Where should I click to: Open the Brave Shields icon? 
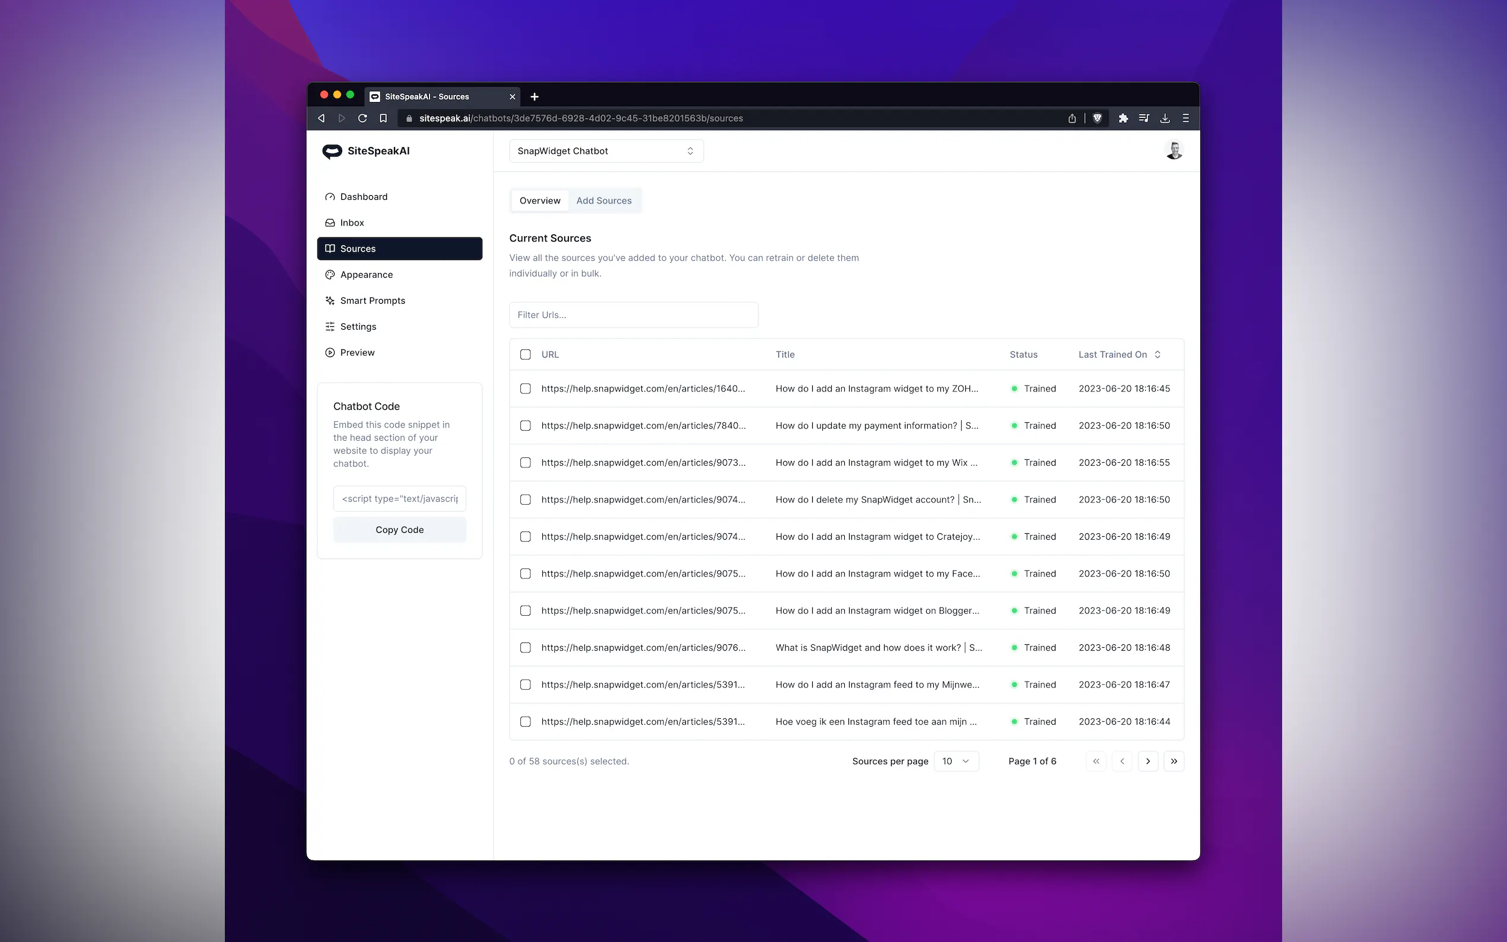coord(1097,119)
